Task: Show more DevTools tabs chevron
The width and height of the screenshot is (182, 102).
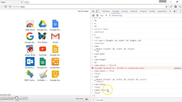Action: coord(170,11)
